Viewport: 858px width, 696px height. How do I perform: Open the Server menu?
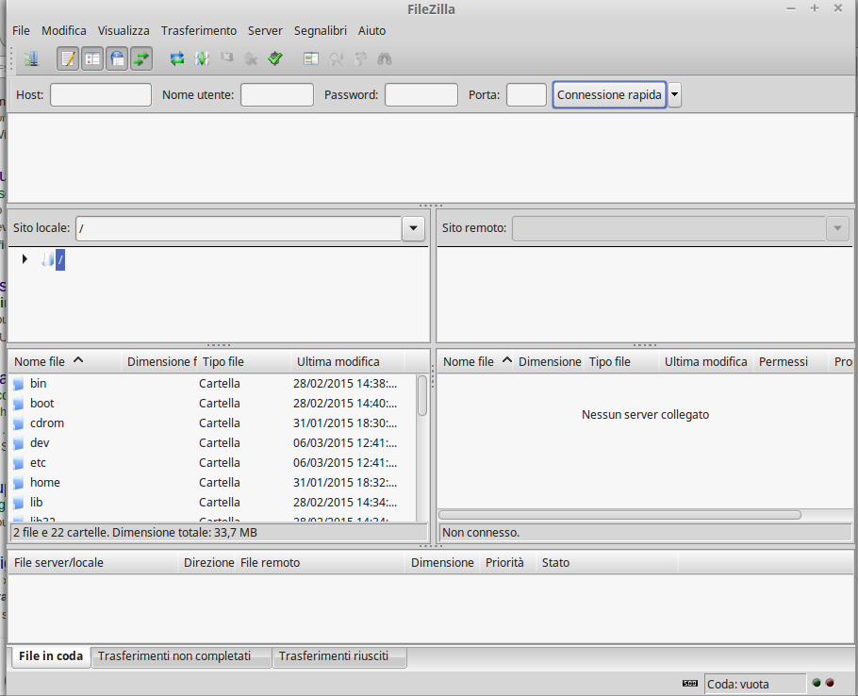coord(265,30)
